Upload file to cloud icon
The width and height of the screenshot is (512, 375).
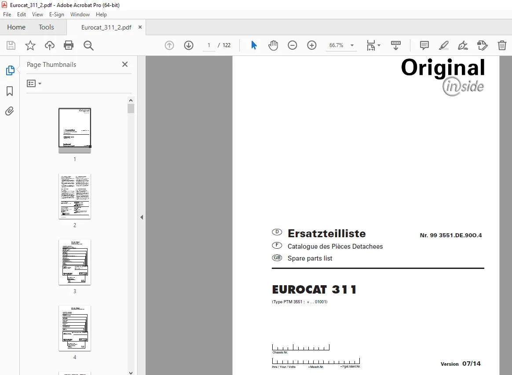pyautogui.click(x=50, y=45)
